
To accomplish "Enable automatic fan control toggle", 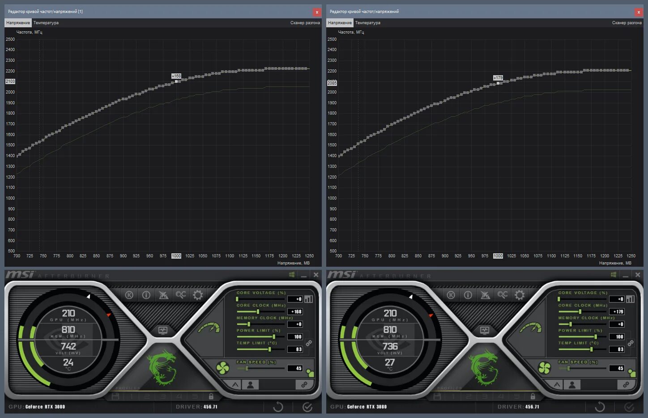I will pos(235,384).
